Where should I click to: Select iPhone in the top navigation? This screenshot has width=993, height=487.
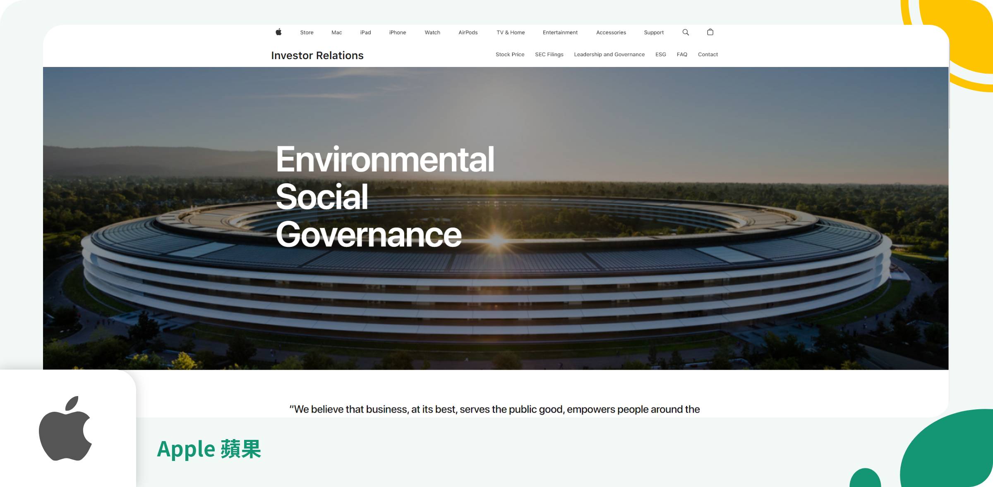pos(397,33)
